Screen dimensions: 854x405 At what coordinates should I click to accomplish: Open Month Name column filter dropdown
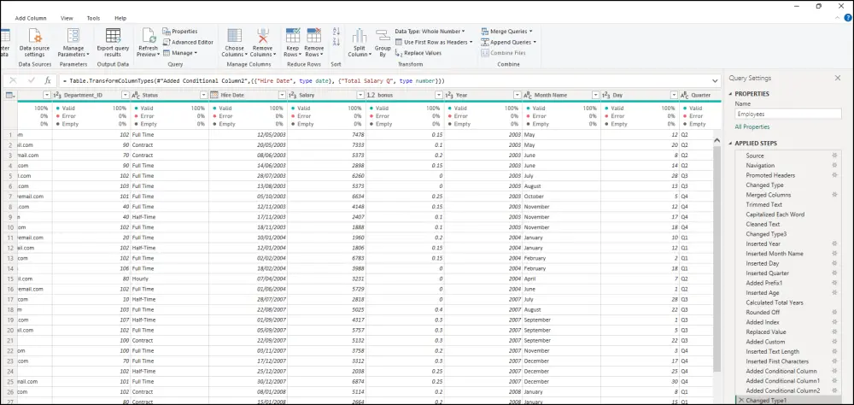(596, 95)
